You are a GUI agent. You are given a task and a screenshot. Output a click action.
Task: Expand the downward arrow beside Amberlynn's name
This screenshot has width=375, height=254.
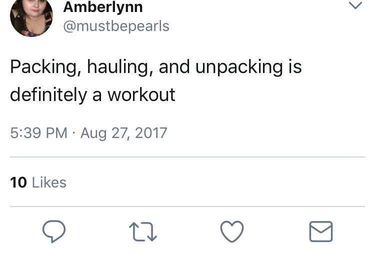click(355, 5)
